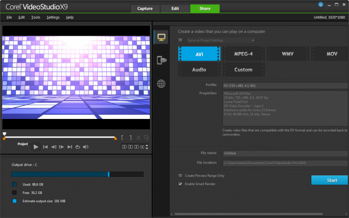349x218 pixels.
Task: Open the Web sharing globe icon
Action: tap(161, 84)
